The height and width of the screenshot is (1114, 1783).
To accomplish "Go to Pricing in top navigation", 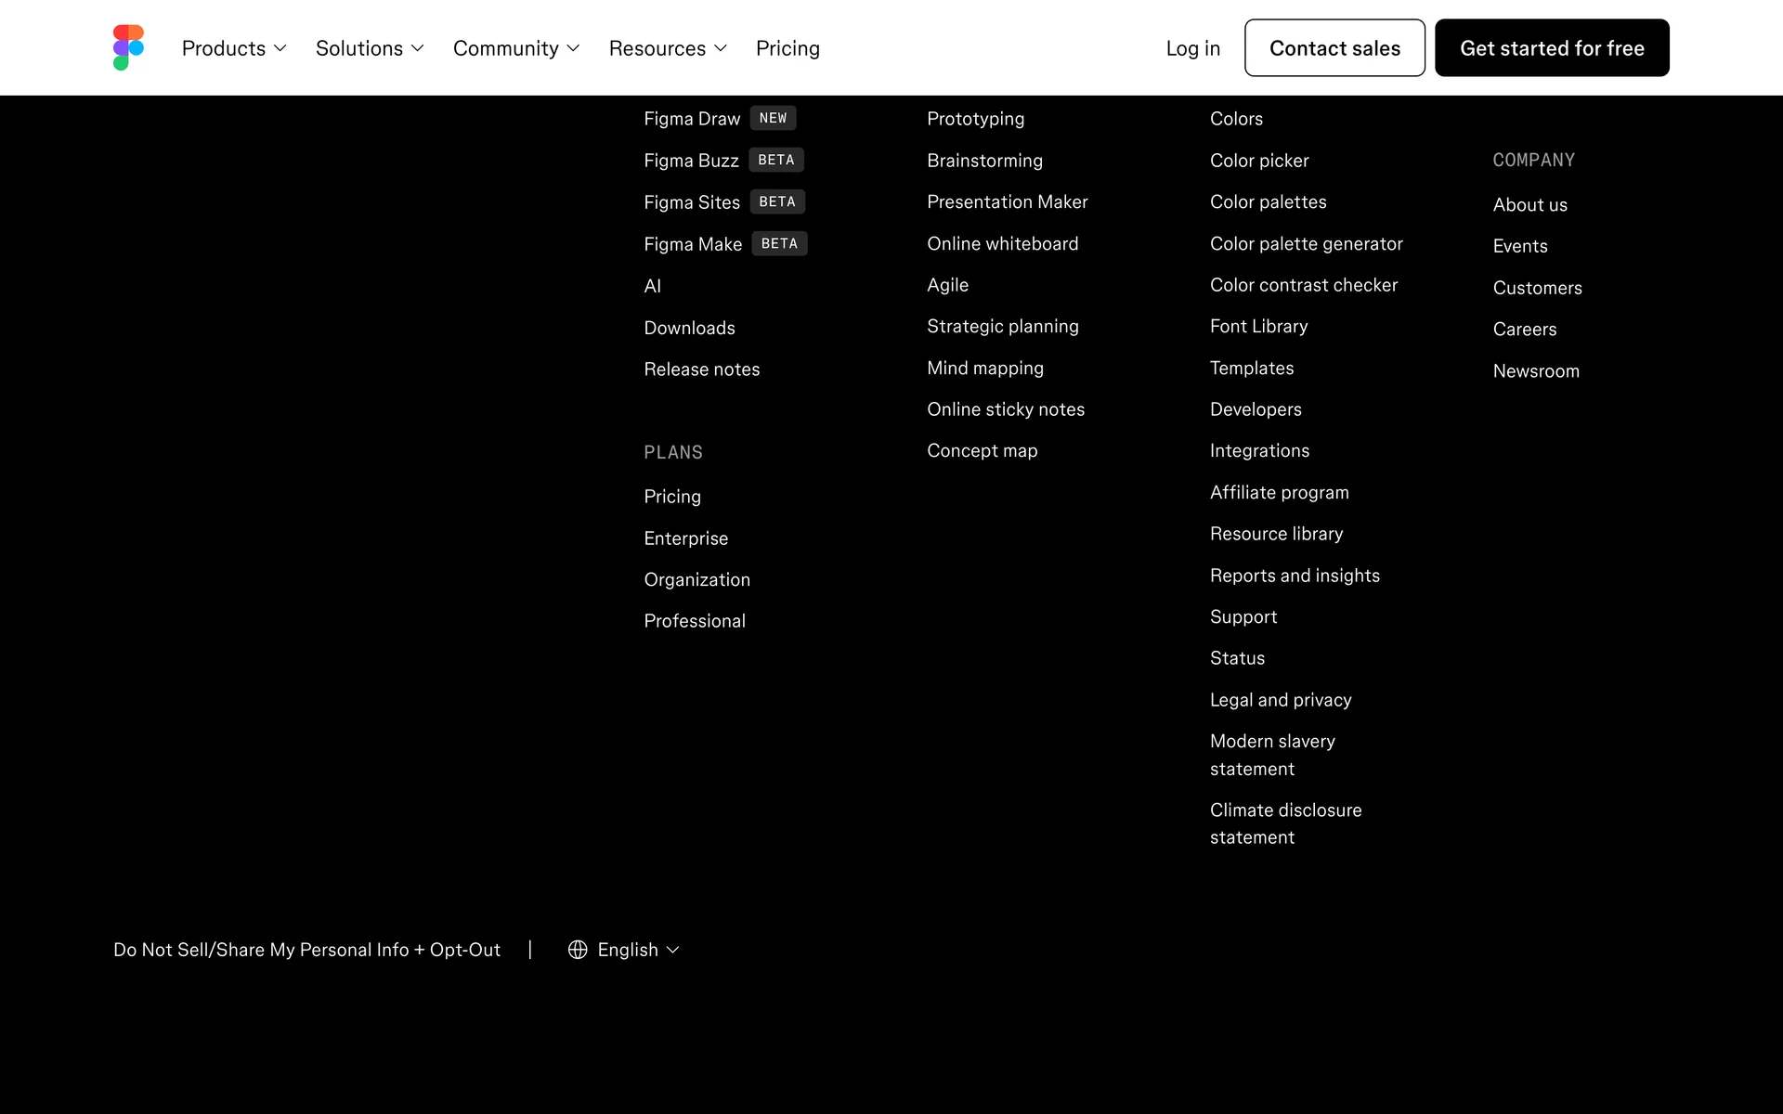I will tap(787, 48).
